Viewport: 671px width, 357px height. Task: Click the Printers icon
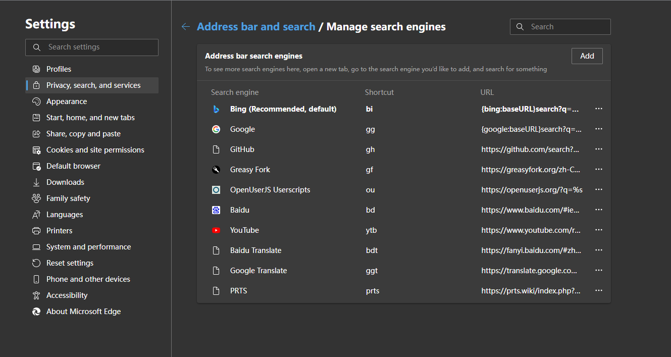click(36, 231)
